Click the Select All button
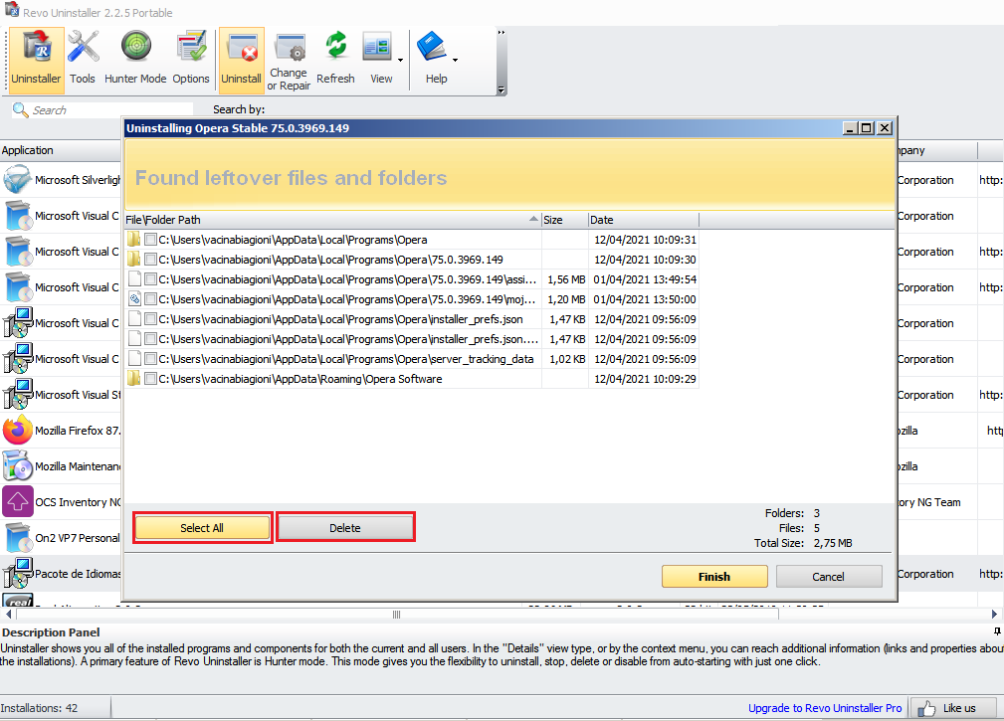1004x721 pixels. click(202, 528)
